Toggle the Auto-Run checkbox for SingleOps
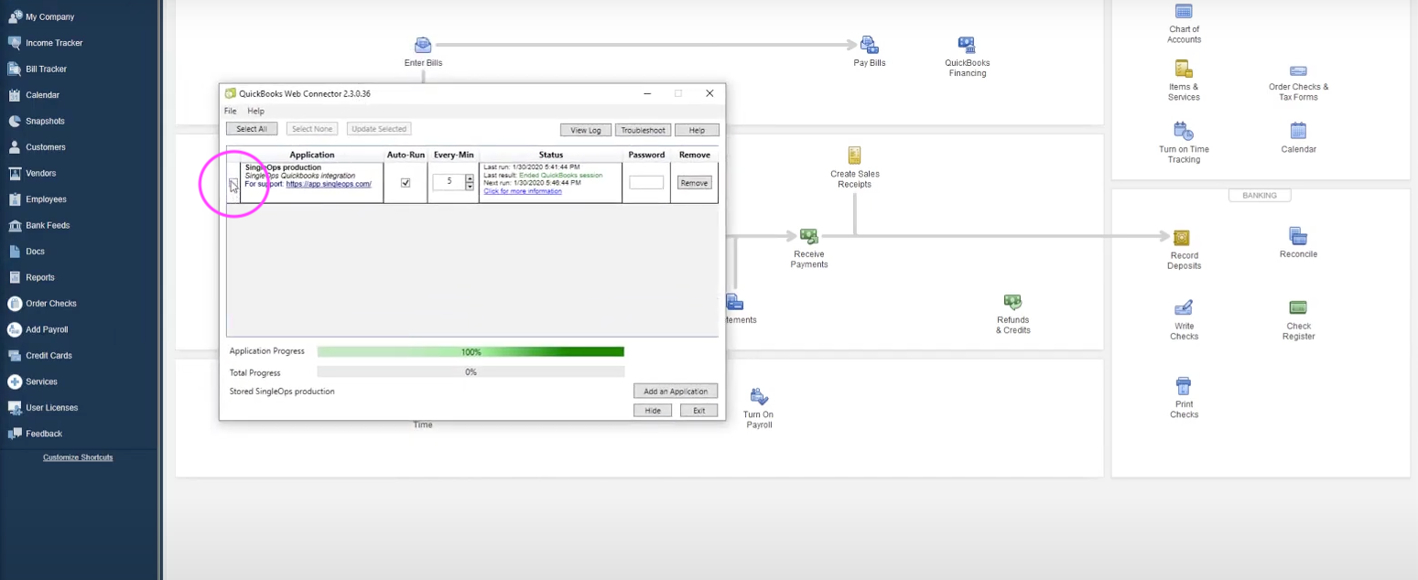Screen dimensions: 1418x580 [406, 183]
